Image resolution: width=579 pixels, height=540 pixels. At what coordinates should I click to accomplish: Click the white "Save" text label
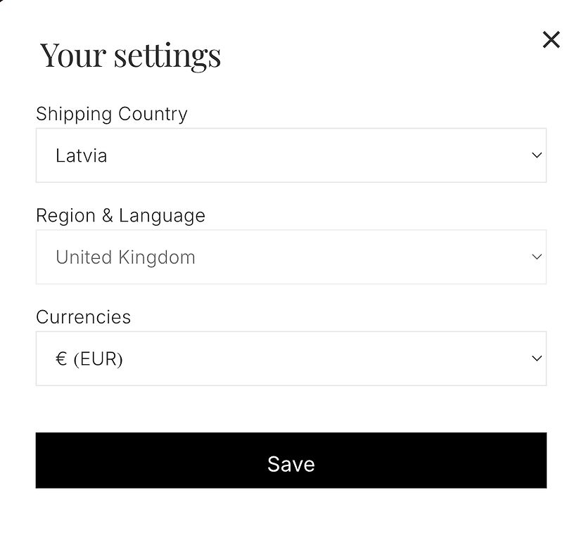(x=291, y=464)
